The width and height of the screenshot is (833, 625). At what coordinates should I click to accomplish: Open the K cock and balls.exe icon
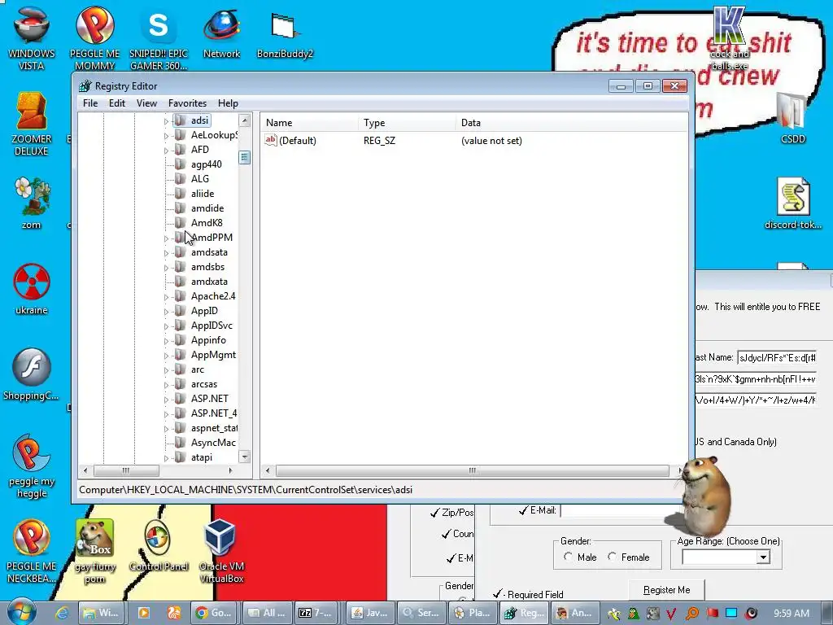click(730, 38)
